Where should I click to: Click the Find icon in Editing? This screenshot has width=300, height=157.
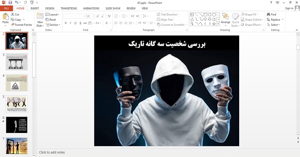click(x=268, y=14)
